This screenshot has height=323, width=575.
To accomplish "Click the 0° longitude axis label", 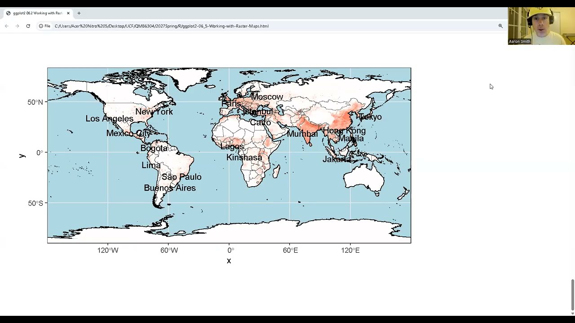I will coord(230,250).
